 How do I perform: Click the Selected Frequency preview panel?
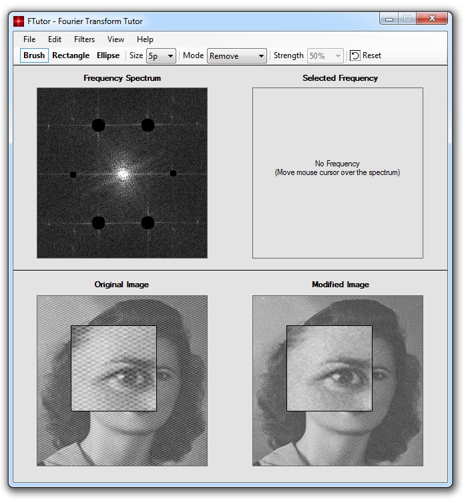(338, 173)
